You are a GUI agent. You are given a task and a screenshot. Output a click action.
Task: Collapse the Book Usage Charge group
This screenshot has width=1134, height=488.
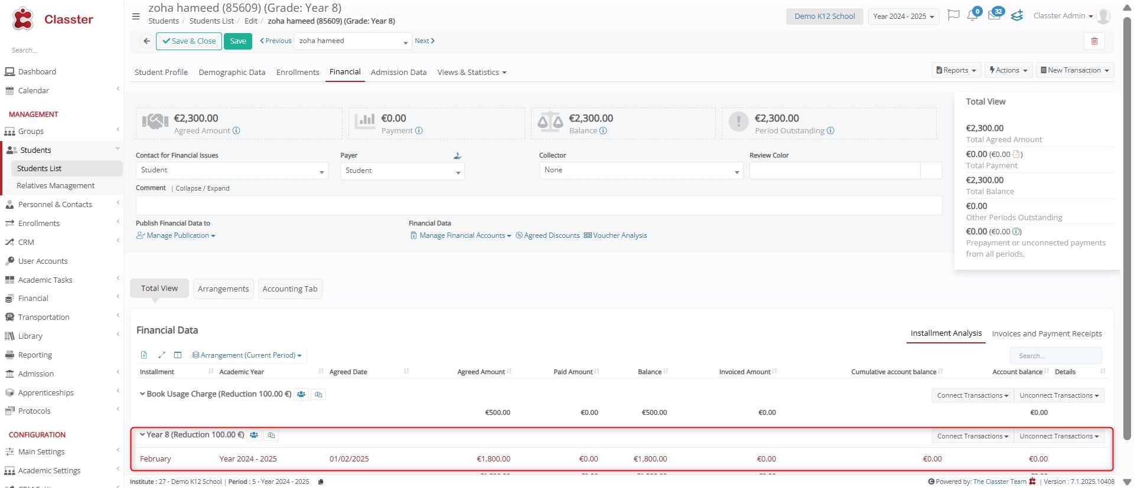142,394
